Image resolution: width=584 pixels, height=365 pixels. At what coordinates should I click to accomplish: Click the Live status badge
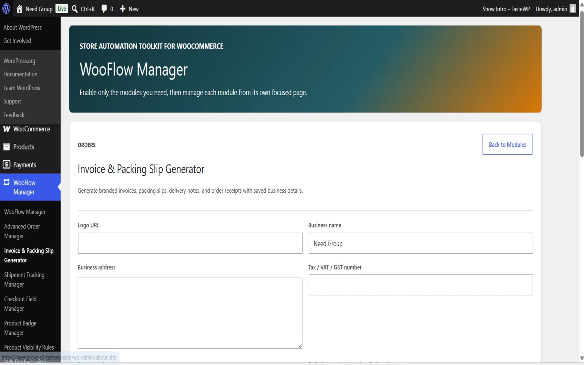[62, 9]
